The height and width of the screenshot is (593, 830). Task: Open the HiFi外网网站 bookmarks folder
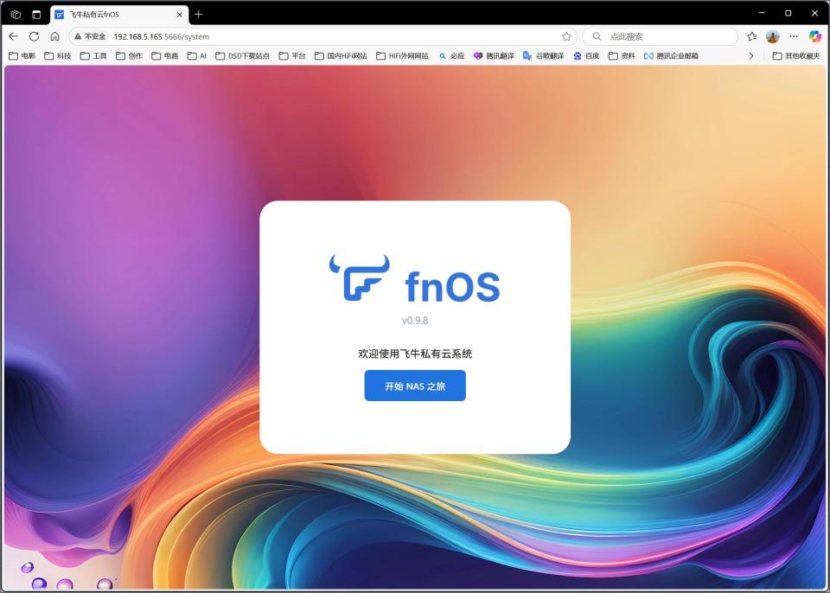(402, 55)
